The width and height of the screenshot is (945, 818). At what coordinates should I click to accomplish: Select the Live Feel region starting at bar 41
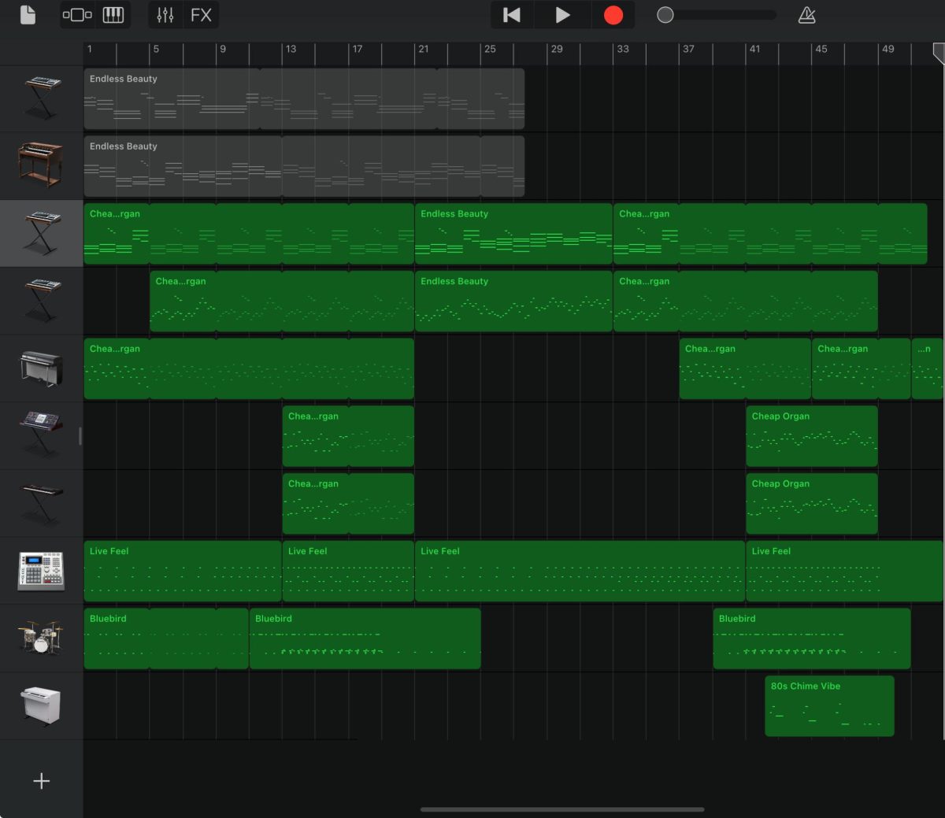coord(844,572)
